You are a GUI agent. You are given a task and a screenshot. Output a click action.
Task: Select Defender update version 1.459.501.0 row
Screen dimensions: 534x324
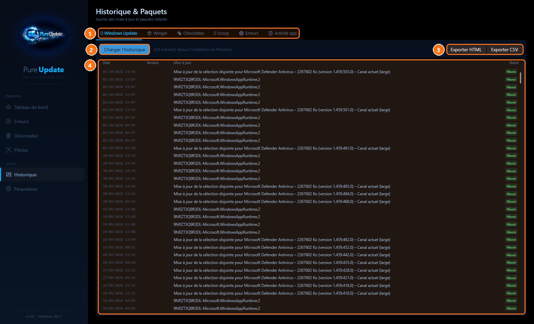(x=310, y=110)
